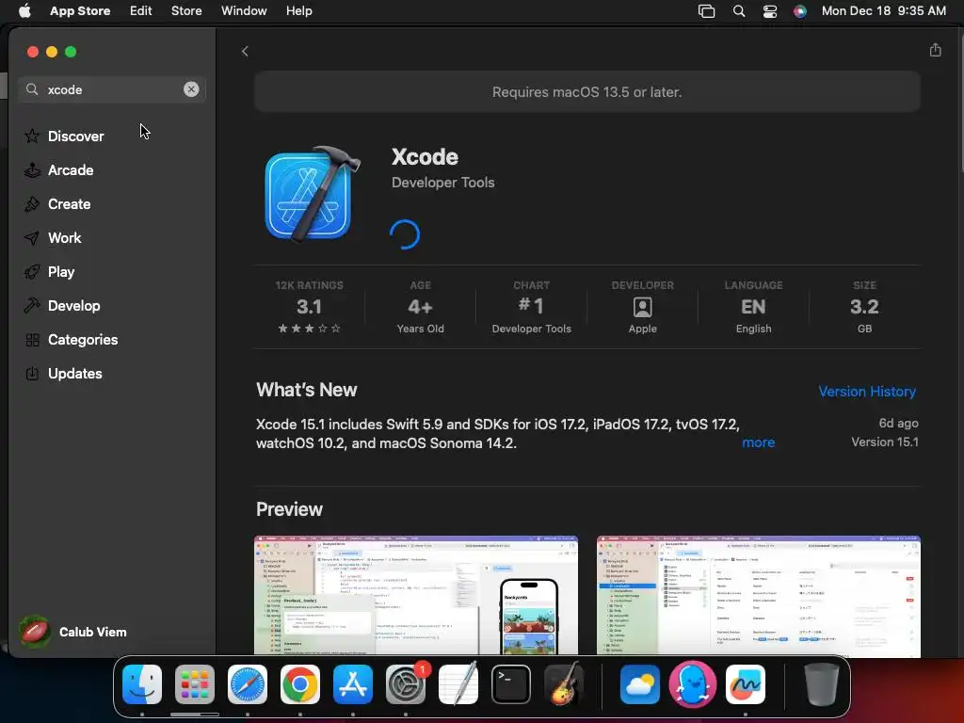Open the pink blue-mascot Dock app
The height and width of the screenshot is (723, 964).
click(693, 684)
